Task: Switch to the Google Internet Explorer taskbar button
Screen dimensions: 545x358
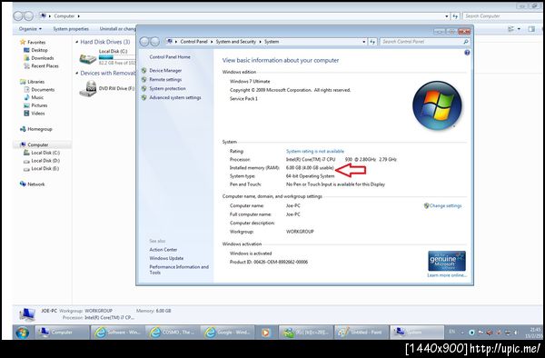Action: tap(228, 333)
